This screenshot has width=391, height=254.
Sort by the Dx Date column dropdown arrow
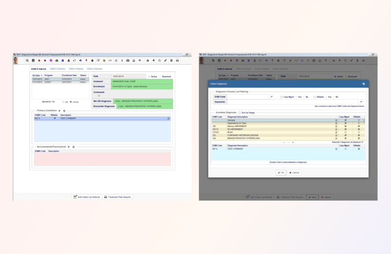click(42, 76)
